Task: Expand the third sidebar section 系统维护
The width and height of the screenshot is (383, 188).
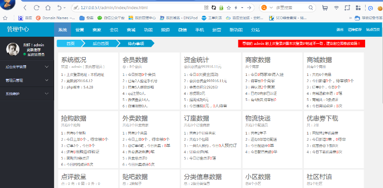Action: pos(27,94)
